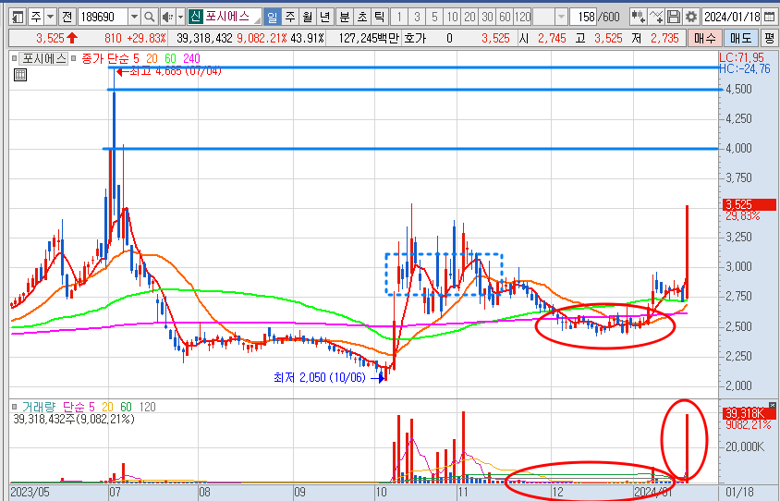Image resolution: width=780 pixels, height=501 pixels.
Task: Click the stock code 189690 field
Action: pyautogui.click(x=103, y=17)
